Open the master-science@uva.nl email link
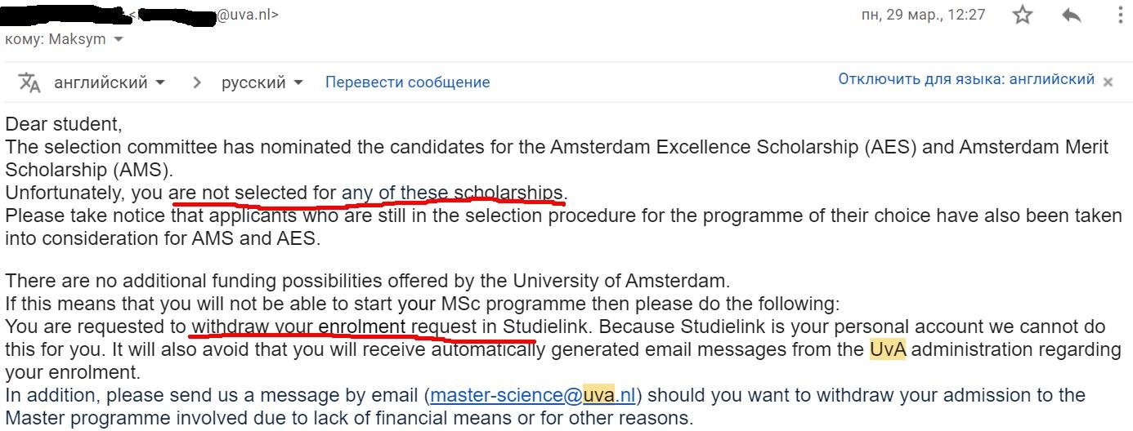Image resolution: width=1133 pixels, height=431 pixels. click(532, 396)
